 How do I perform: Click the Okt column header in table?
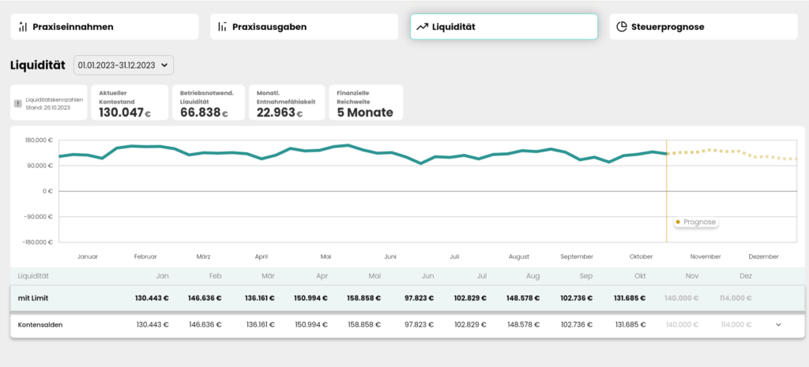pyautogui.click(x=640, y=275)
